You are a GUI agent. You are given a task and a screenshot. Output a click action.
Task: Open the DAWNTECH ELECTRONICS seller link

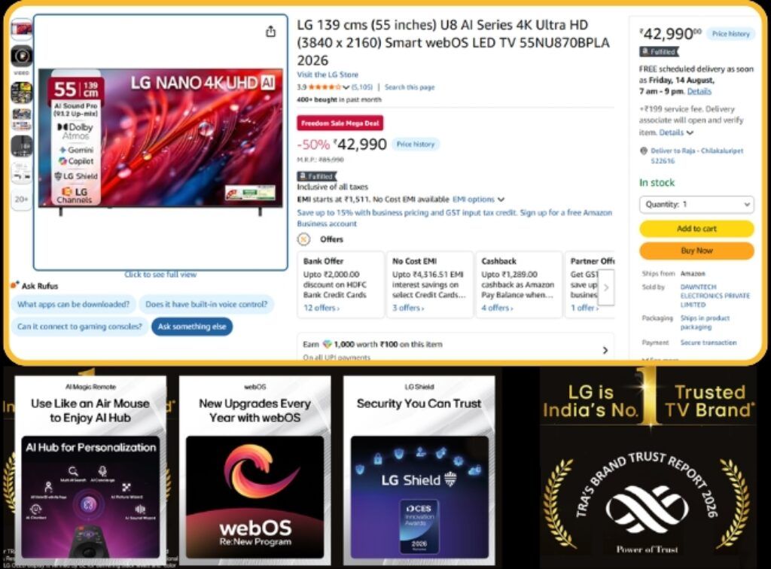(x=715, y=296)
